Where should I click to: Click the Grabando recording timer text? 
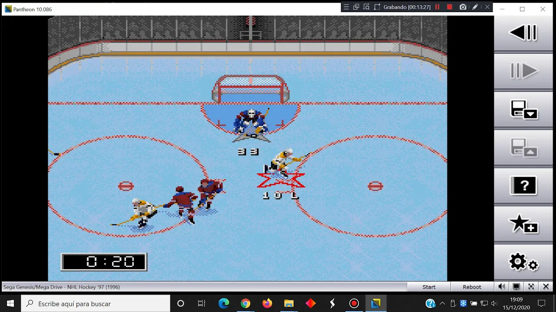pyautogui.click(x=407, y=7)
